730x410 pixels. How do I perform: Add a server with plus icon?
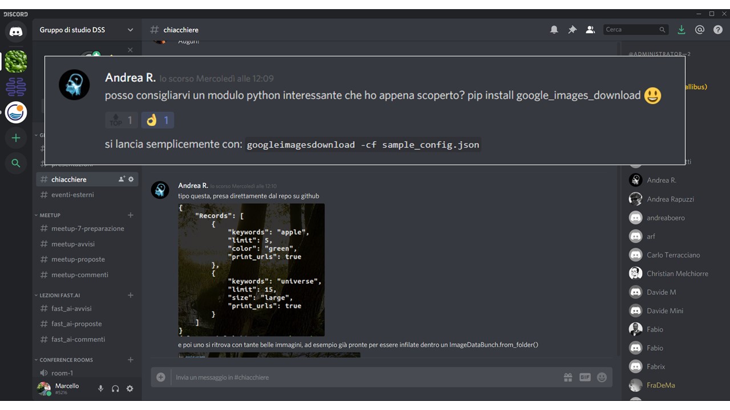pos(16,138)
